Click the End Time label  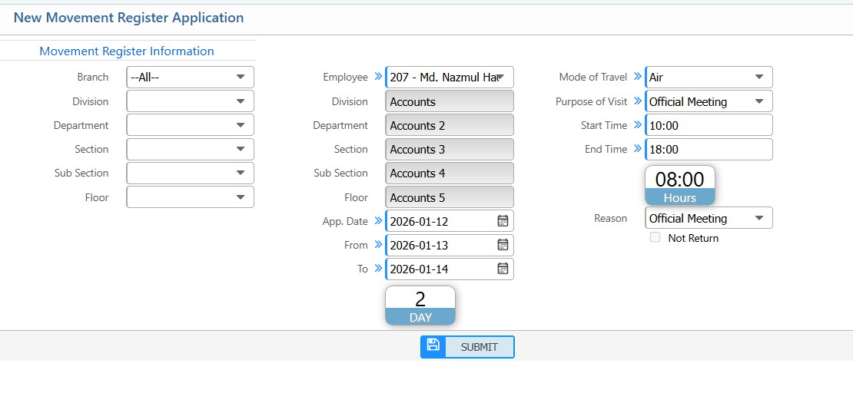(606, 149)
